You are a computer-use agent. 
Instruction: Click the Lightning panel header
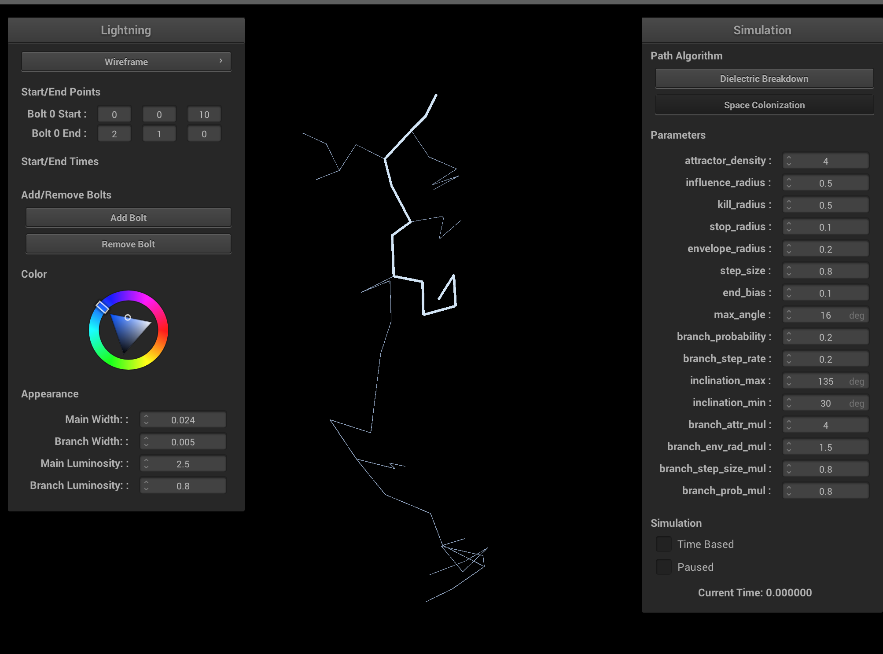(126, 30)
